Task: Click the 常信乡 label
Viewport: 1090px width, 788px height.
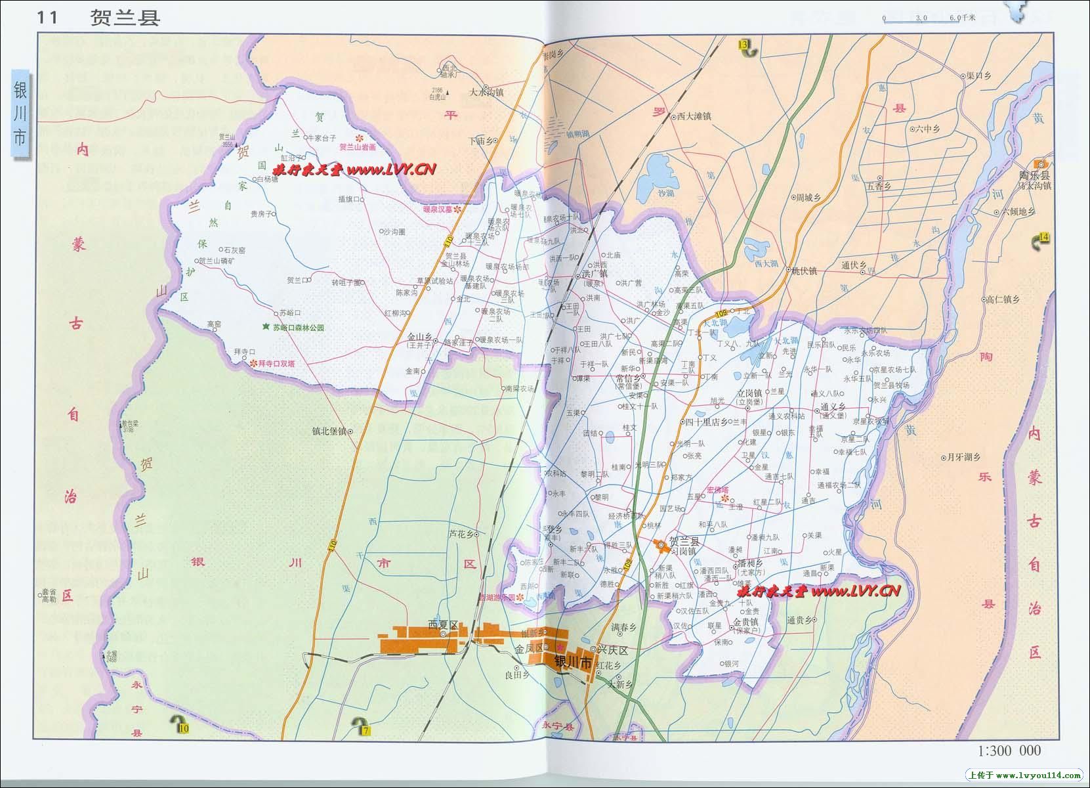Action: click(x=628, y=378)
